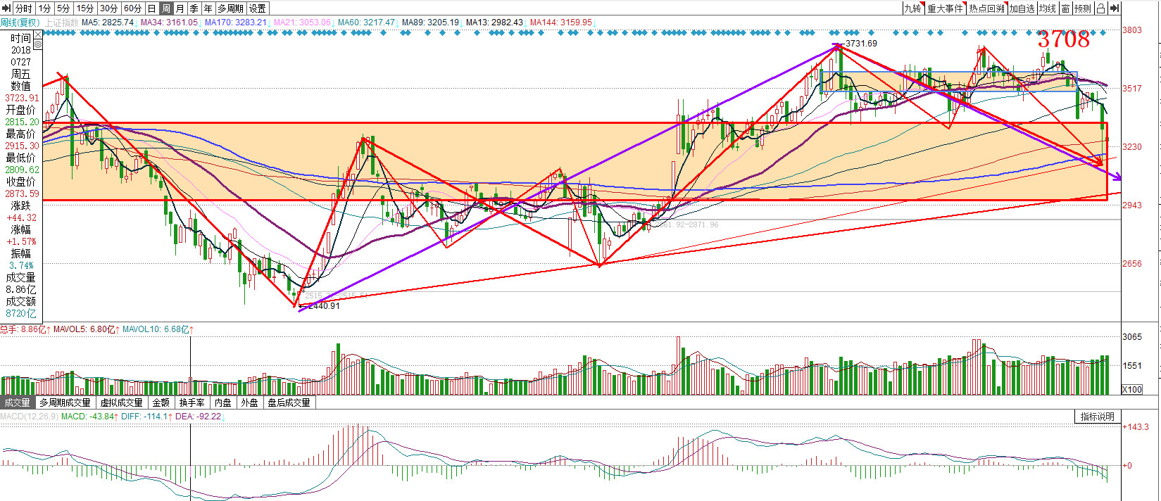1161x501 pixels.
Task: Select the 1分 one-minute period
Action: point(44,8)
